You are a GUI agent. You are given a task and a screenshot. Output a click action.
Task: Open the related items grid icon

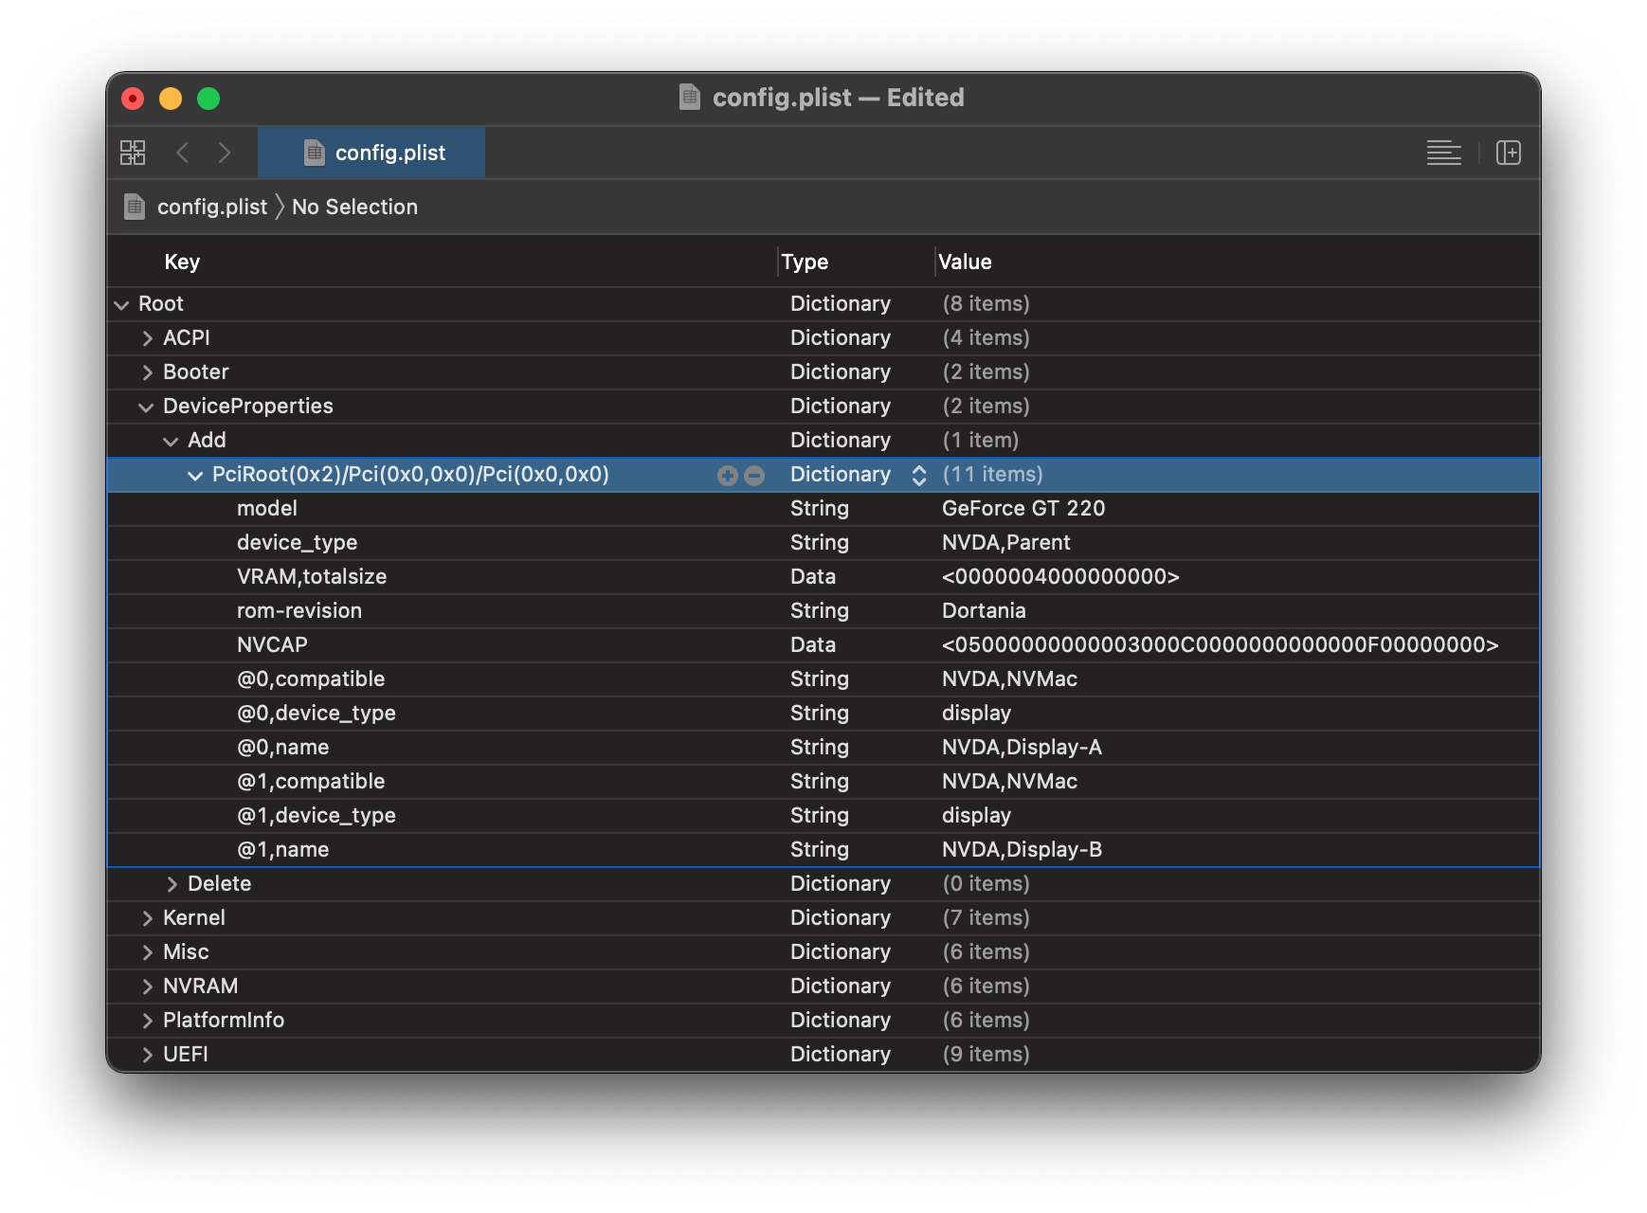click(x=133, y=153)
